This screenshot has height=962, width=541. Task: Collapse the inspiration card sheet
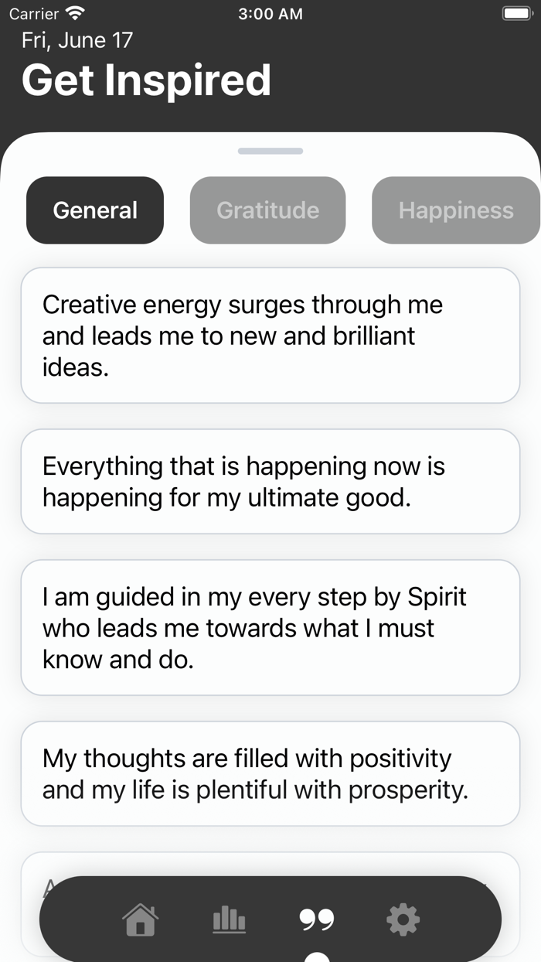(270, 152)
